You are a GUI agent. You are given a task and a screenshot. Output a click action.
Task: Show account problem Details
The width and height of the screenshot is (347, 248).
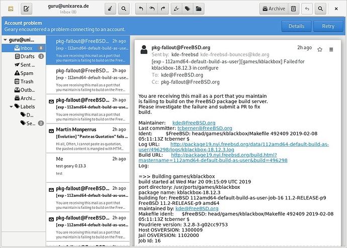click(296, 26)
